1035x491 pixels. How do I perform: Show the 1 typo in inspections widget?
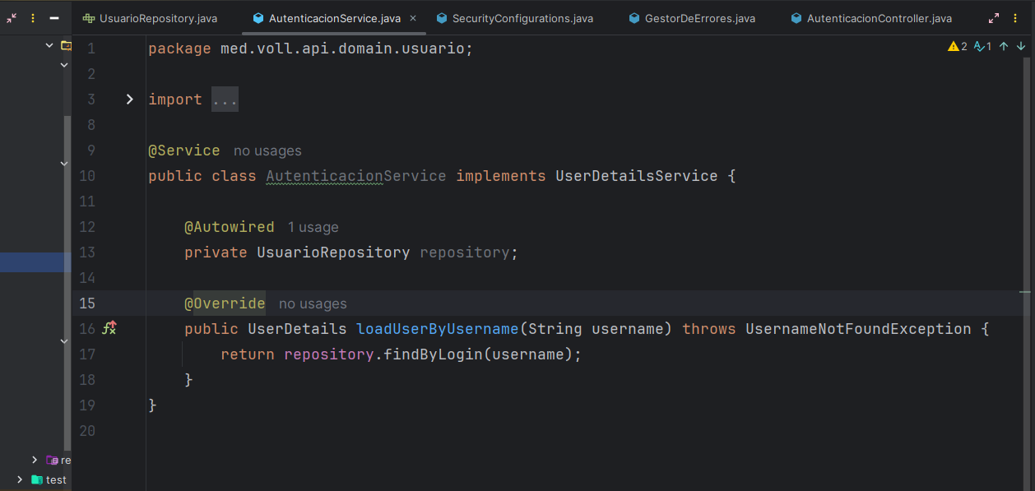(x=982, y=47)
